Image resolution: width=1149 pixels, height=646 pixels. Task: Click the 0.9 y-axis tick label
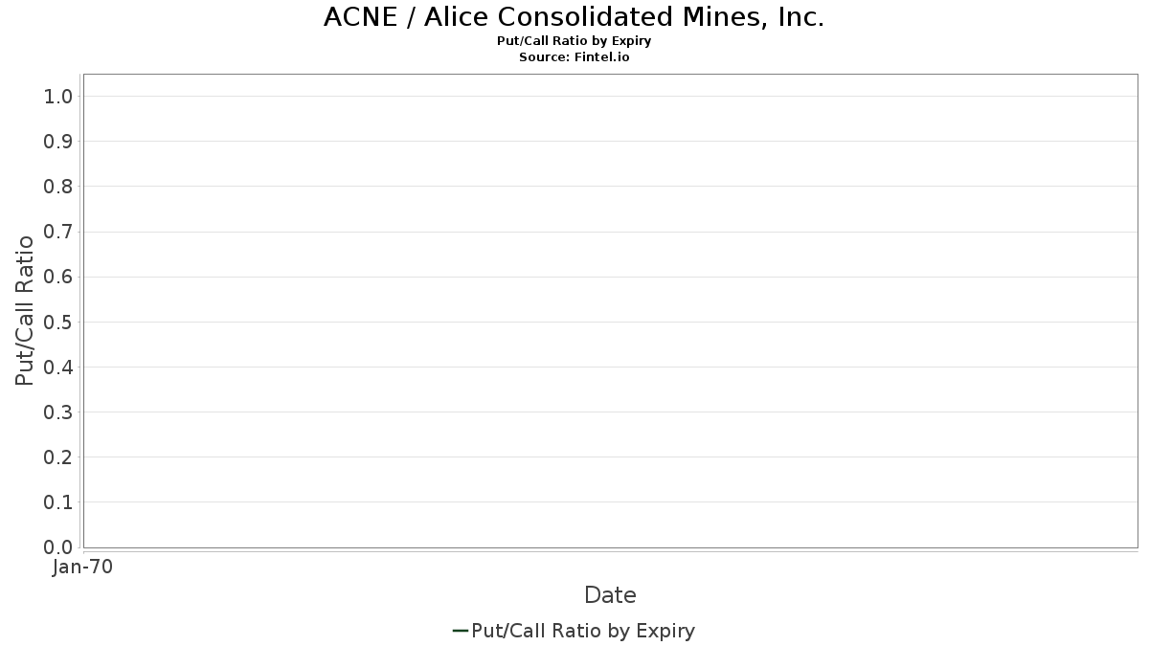pos(58,142)
